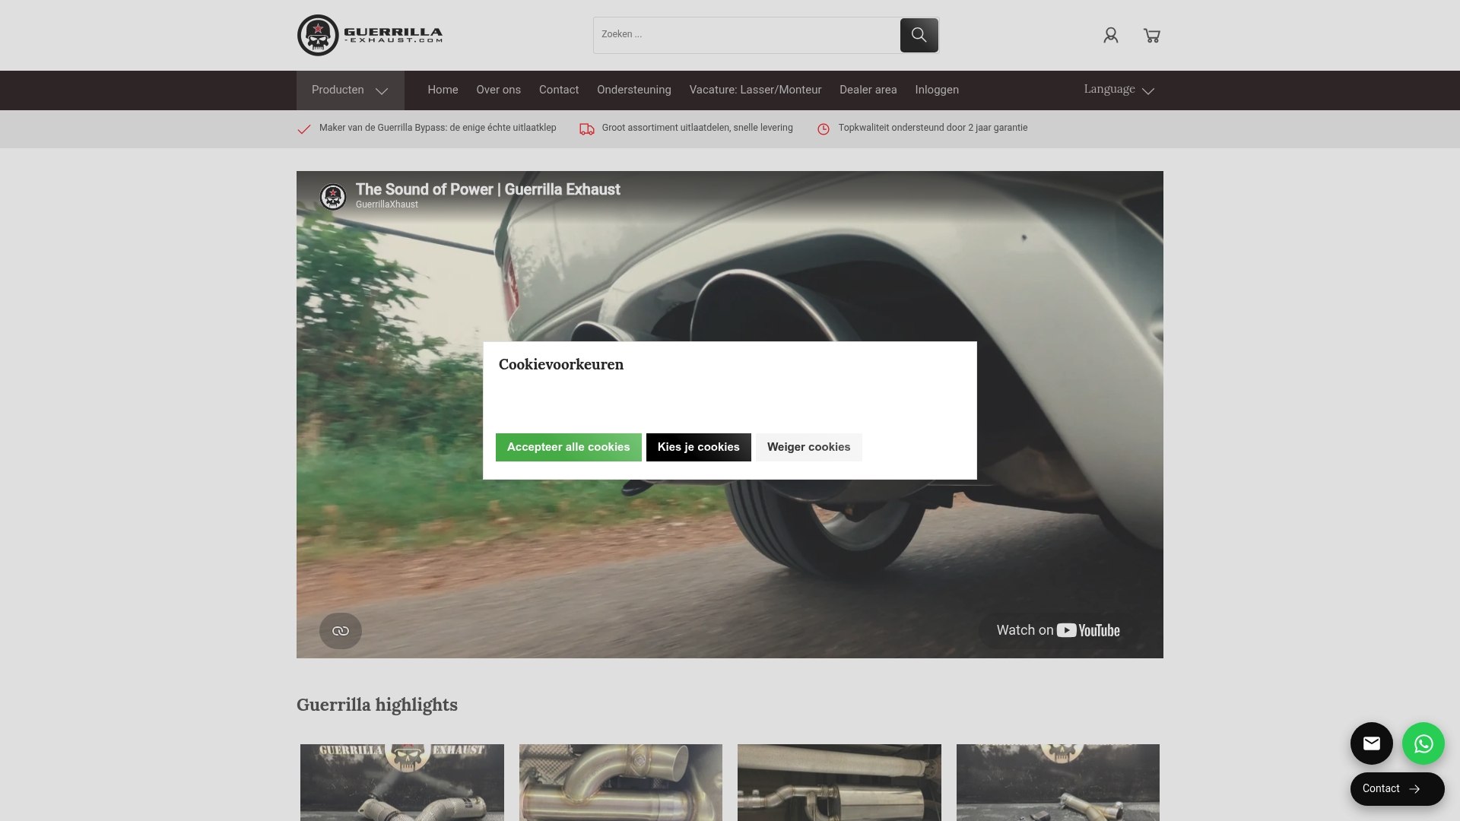Click the clock warranty icon

point(824,129)
